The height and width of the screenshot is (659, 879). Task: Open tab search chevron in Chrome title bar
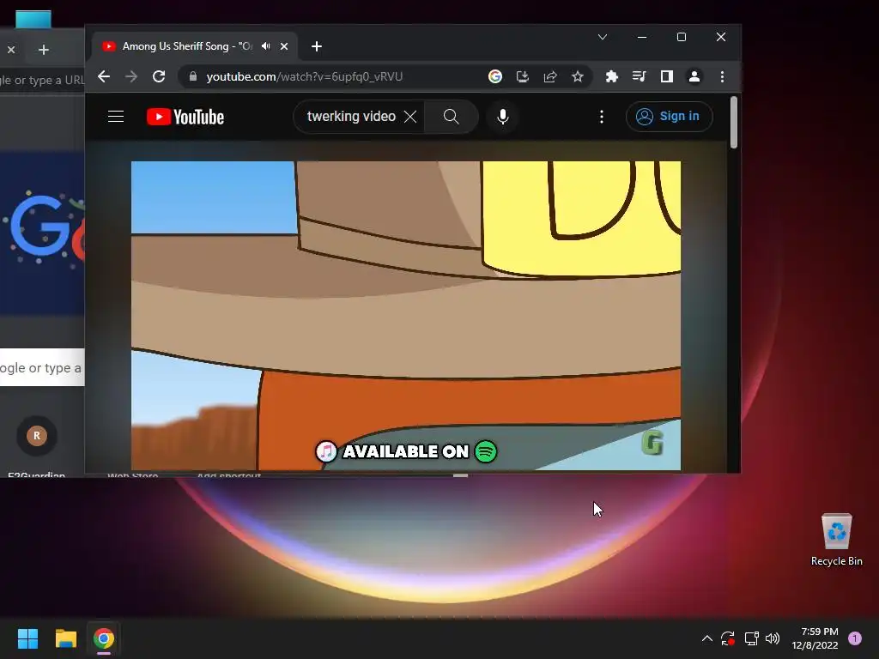tap(603, 37)
